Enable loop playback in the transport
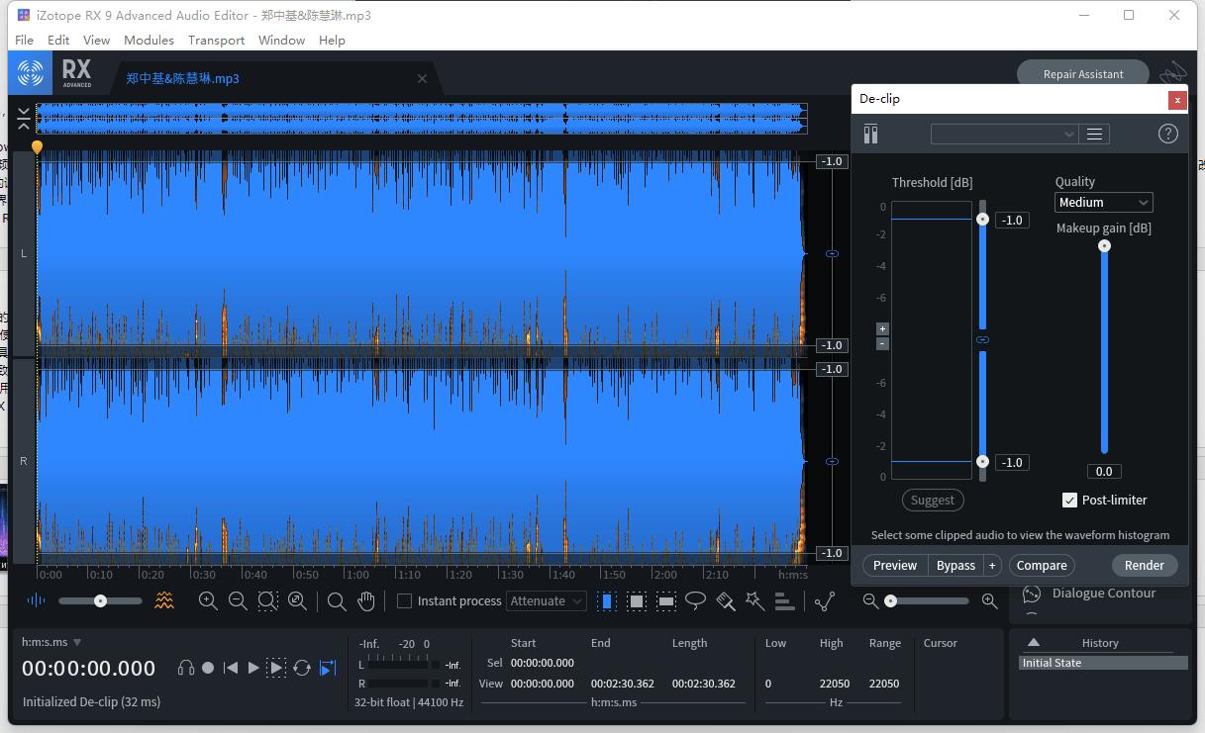 302,667
